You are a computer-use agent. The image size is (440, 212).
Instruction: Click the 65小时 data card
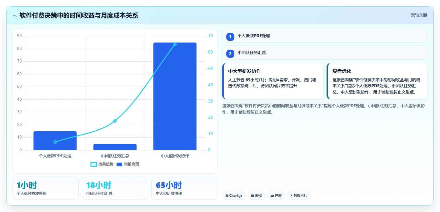coord(184,188)
